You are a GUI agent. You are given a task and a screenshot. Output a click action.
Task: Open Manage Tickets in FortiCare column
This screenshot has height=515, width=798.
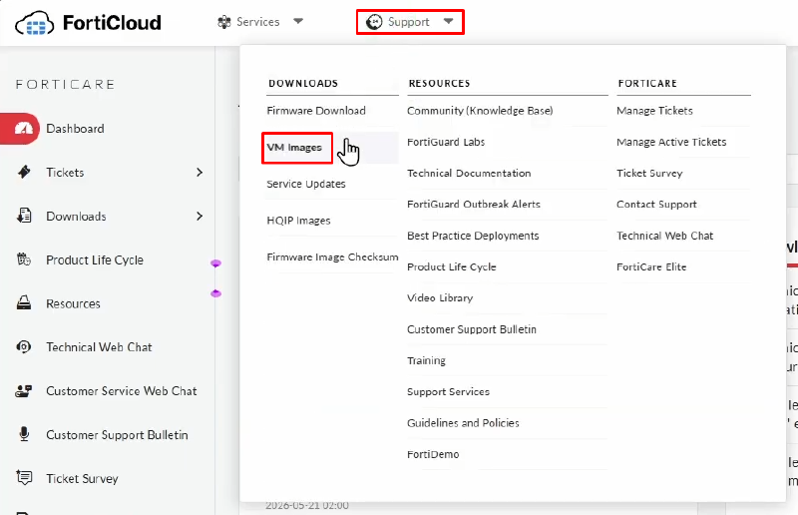click(654, 111)
